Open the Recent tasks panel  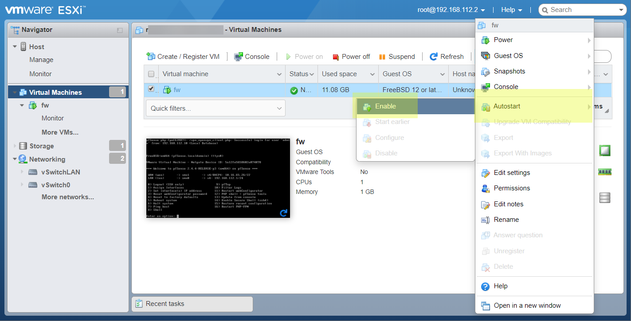[x=192, y=304]
